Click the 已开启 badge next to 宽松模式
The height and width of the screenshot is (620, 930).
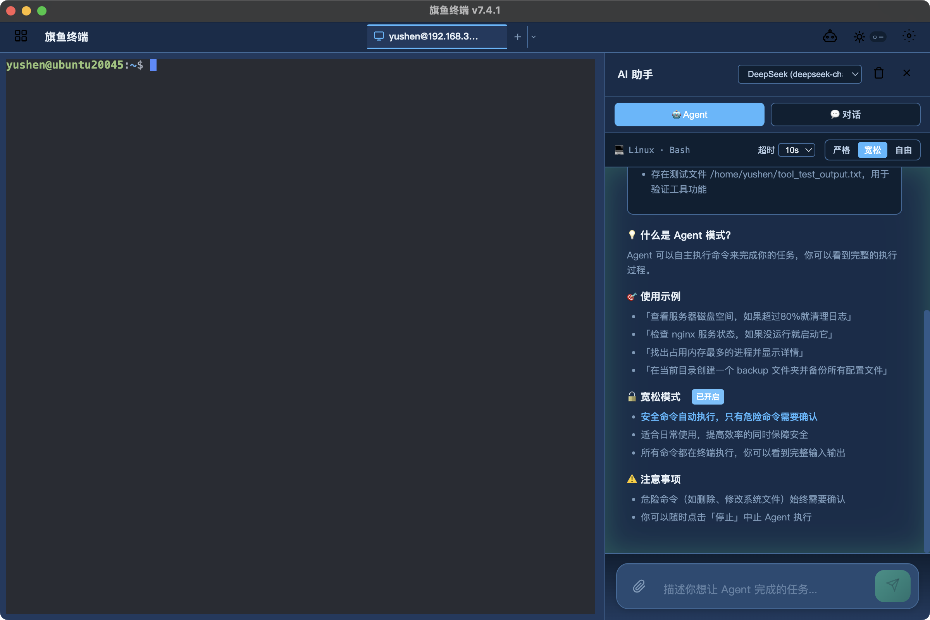[x=708, y=396]
